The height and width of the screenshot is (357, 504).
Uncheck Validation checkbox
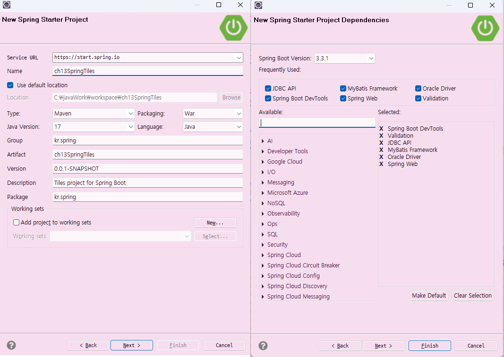(418, 98)
